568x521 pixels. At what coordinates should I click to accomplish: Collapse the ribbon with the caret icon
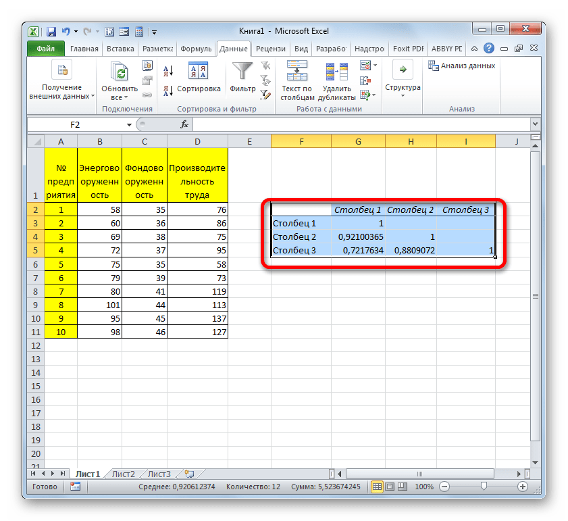point(474,48)
